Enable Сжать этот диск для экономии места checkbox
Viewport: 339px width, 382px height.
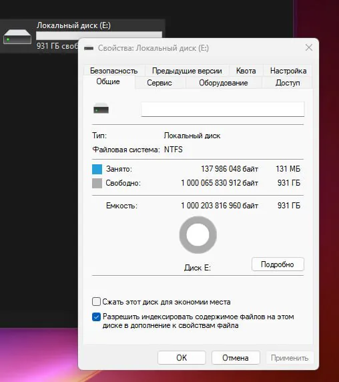coord(96,302)
